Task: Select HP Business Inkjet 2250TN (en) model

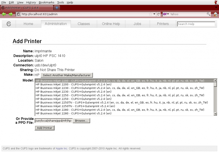Action: pyautogui.click(x=75, y=106)
